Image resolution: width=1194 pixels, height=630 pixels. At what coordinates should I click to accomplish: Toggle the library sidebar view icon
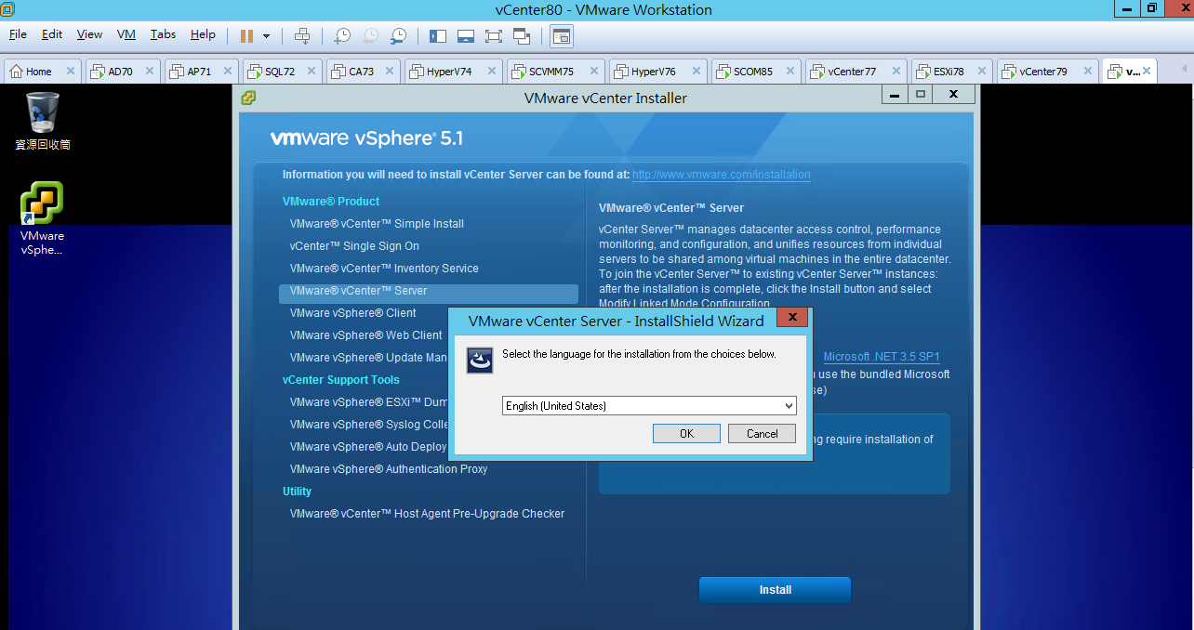pos(437,36)
